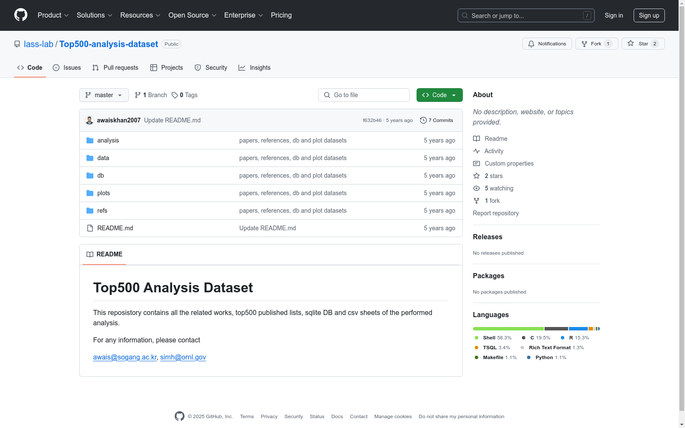Click the footer Terms link
Screen dimensions: 685x428
(247, 416)
